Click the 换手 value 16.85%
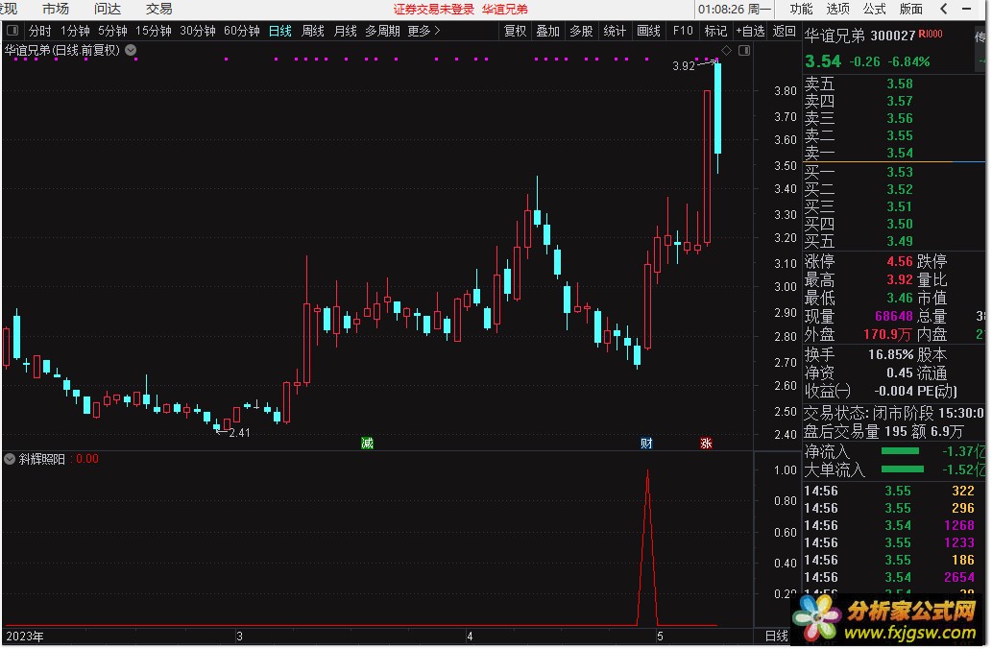This screenshot has width=992, height=649. [890, 354]
